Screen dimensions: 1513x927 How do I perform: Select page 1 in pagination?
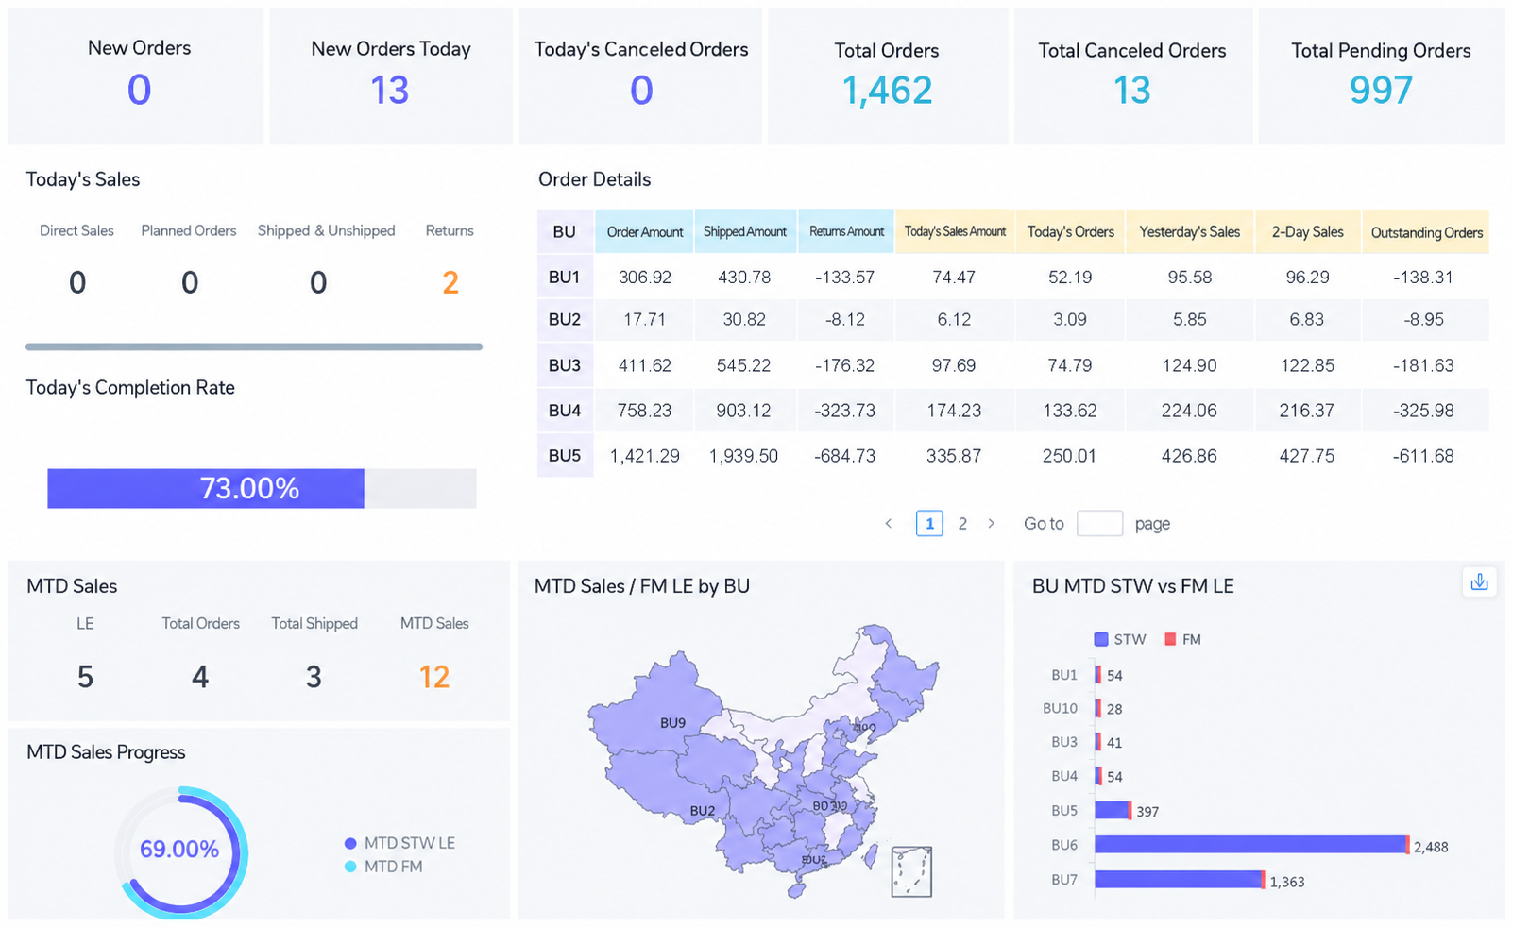click(929, 524)
